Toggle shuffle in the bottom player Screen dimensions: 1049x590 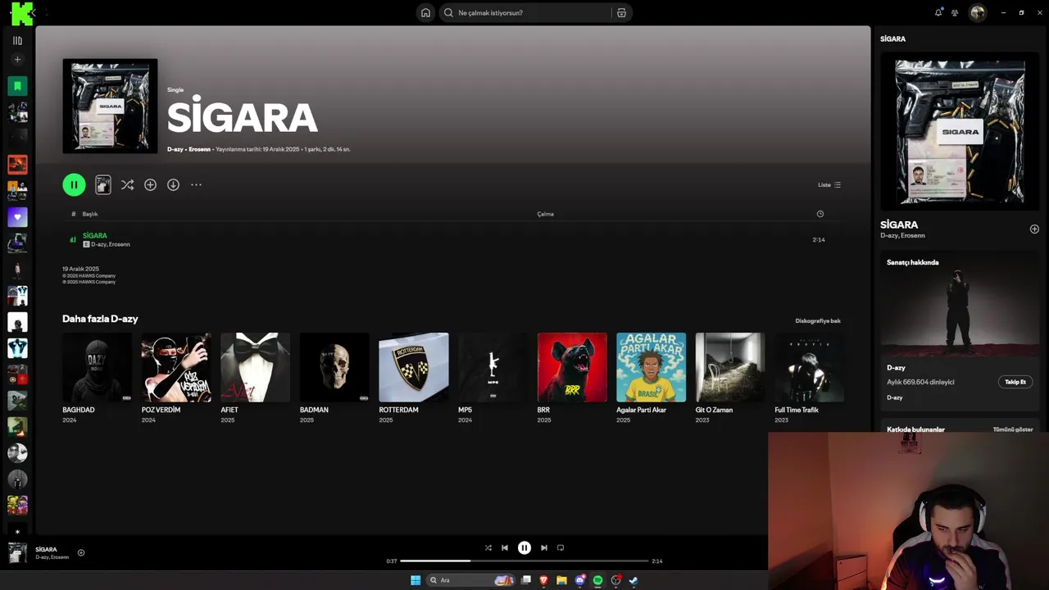(488, 548)
